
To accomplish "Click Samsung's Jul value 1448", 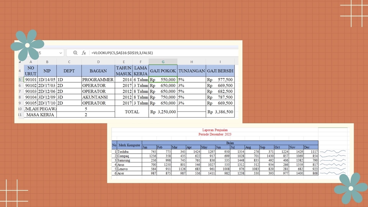I will pyautogui.click(x=238, y=160).
